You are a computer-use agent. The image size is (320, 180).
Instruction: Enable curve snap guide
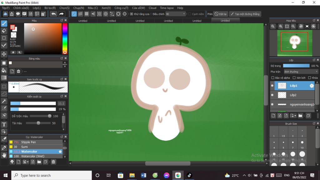[112, 14]
